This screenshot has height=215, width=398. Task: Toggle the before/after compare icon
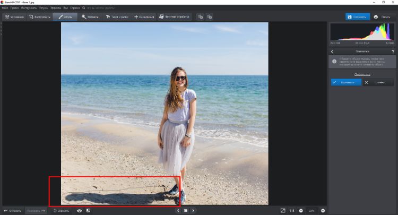tap(88, 210)
